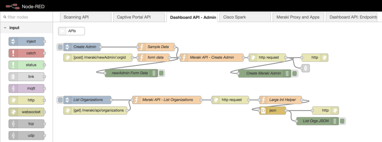Trigger the List Organizations inject button

(60, 100)
